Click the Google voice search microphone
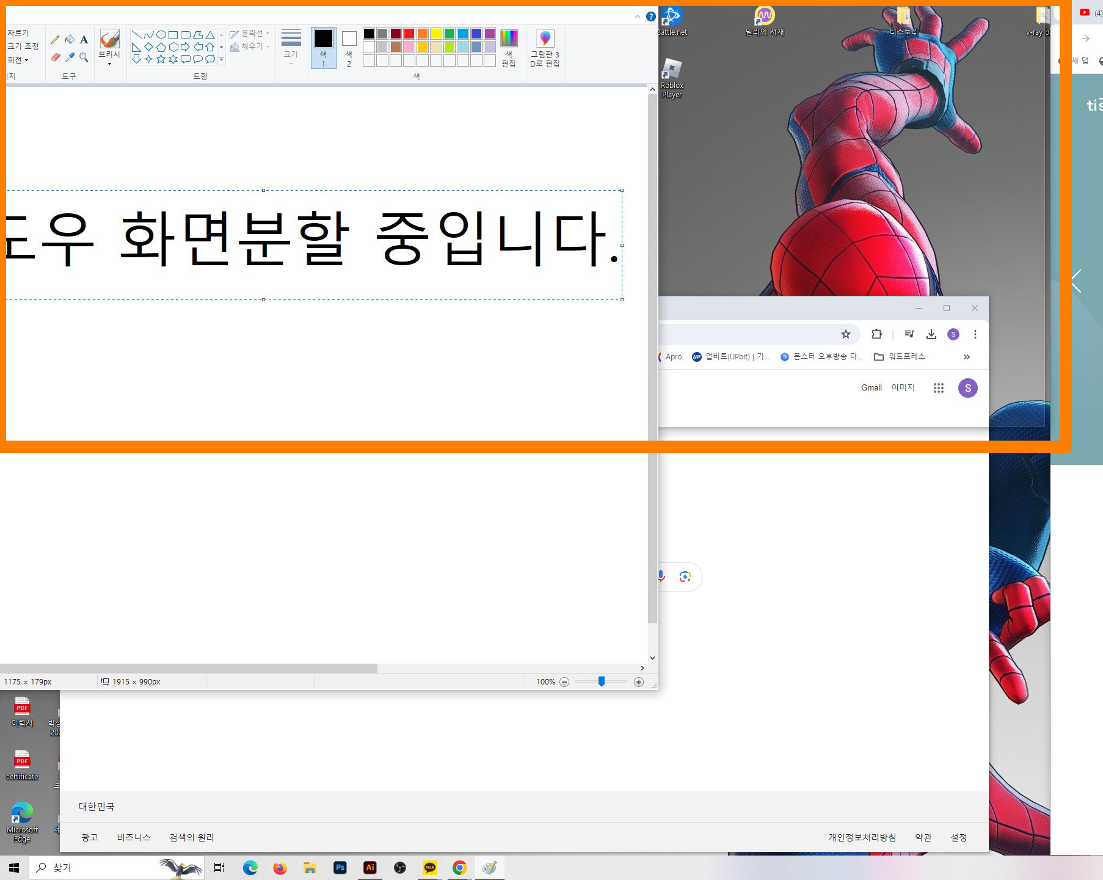Screen dimensions: 1103x880 click(x=661, y=576)
